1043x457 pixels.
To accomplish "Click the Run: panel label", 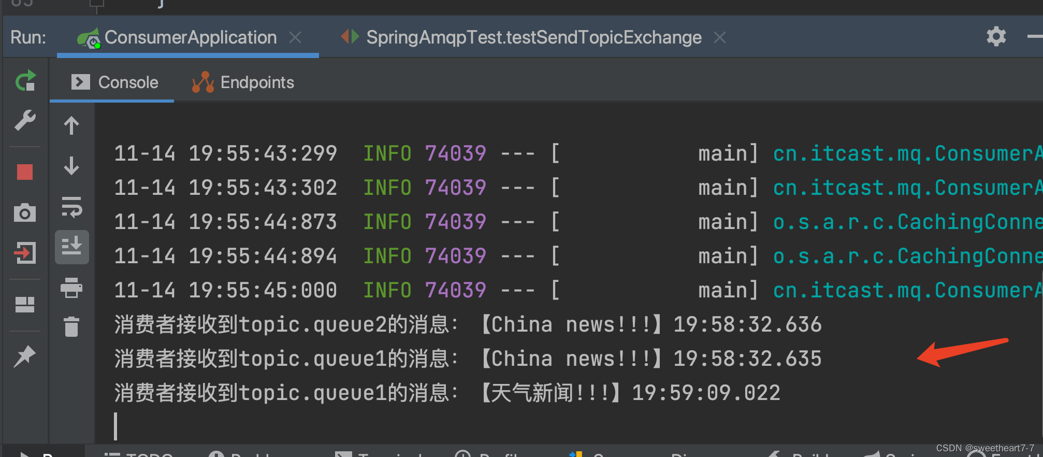I will 28,37.
